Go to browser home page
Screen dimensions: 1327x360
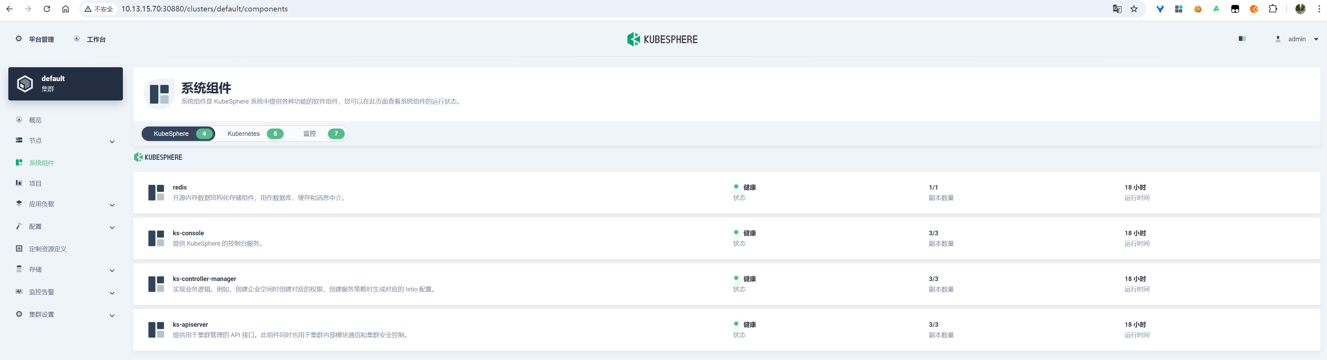click(x=65, y=9)
